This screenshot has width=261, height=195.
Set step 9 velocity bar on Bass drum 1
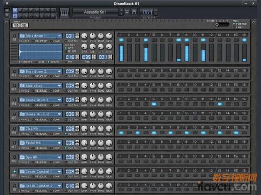[x=187, y=53]
